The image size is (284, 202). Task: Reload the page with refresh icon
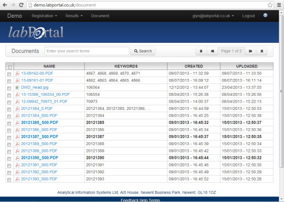coord(21,5)
